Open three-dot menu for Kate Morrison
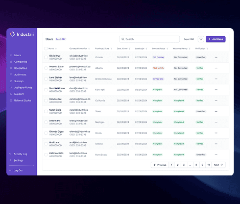Image resolution: width=240 pixels, height=204 pixels. tap(216, 155)
